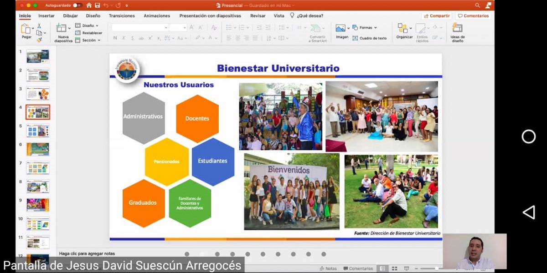Switch to the Transiciones ribbon tab

pyautogui.click(x=122, y=15)
